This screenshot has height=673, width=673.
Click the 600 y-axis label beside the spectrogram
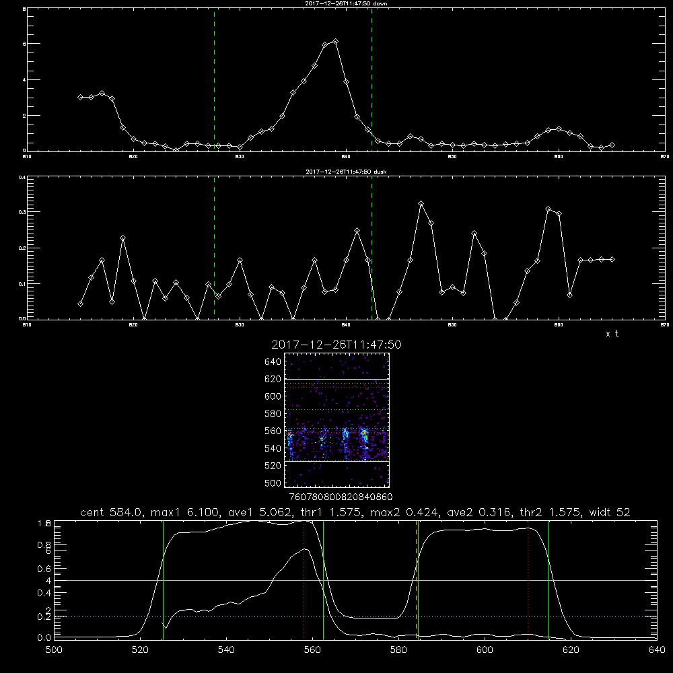pyautogui.click(x=273, y=396)
